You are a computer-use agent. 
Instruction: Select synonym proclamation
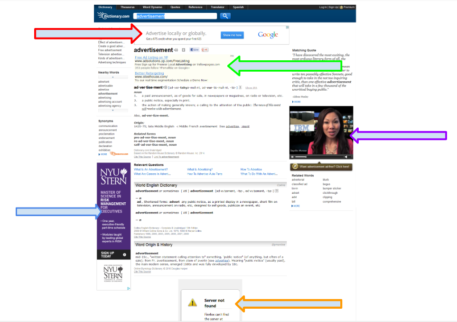coord(106,134)
